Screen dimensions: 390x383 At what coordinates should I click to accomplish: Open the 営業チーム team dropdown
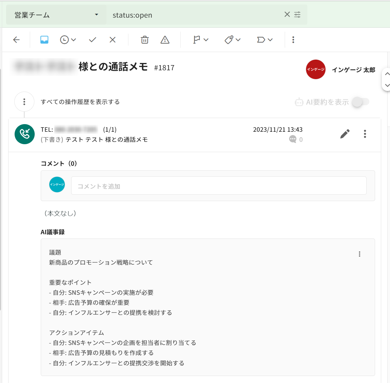[56, 15]
